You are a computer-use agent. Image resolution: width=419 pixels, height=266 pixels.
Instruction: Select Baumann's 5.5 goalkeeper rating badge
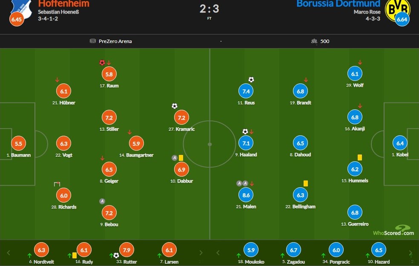[18, 143]
